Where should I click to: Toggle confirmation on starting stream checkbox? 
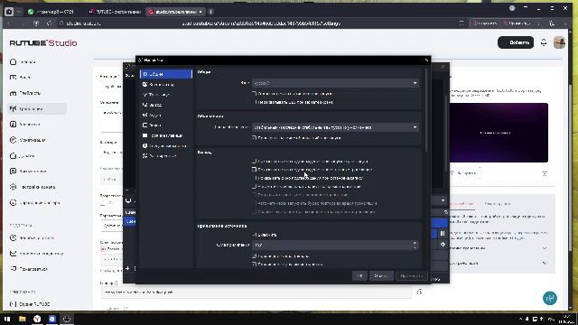pos(254,162)
